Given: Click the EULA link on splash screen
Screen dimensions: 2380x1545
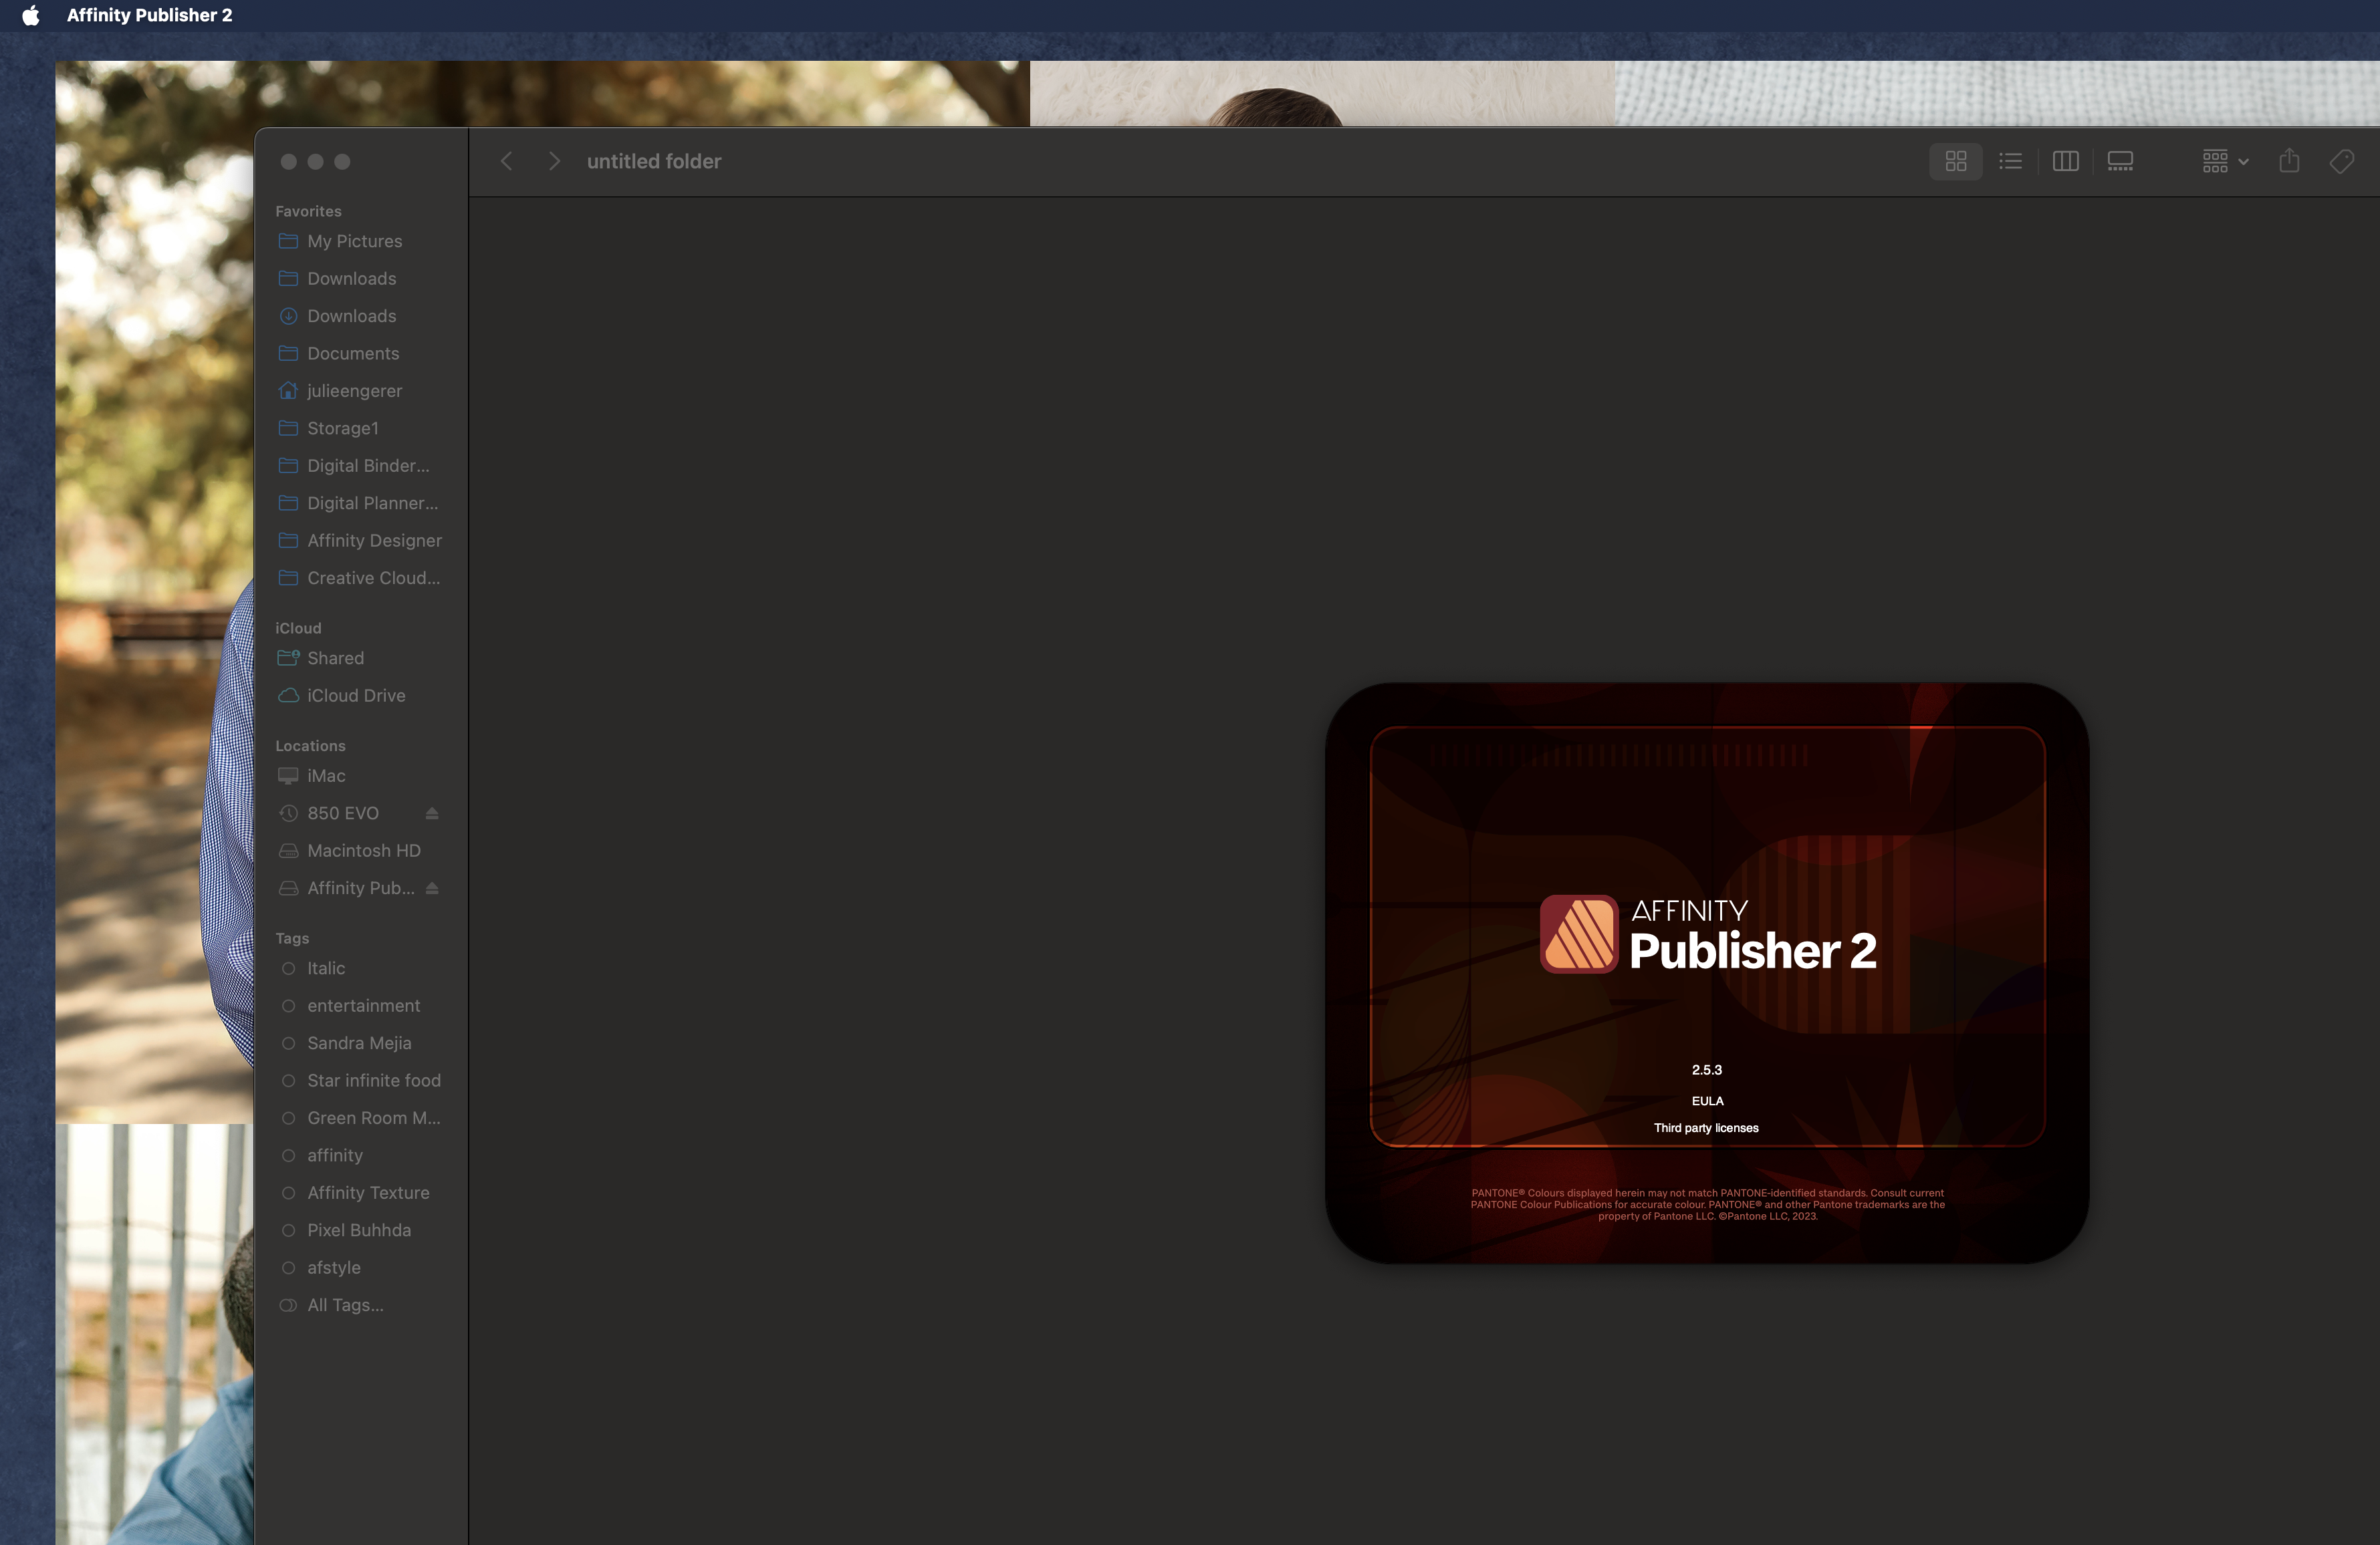Looking at the screenshot, I should 1707,1101.
